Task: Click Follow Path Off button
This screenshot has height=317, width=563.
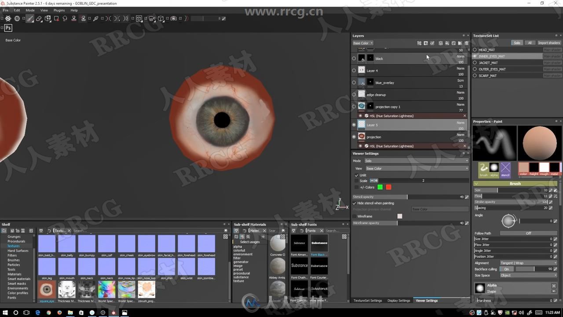Action: click(528, 233)
